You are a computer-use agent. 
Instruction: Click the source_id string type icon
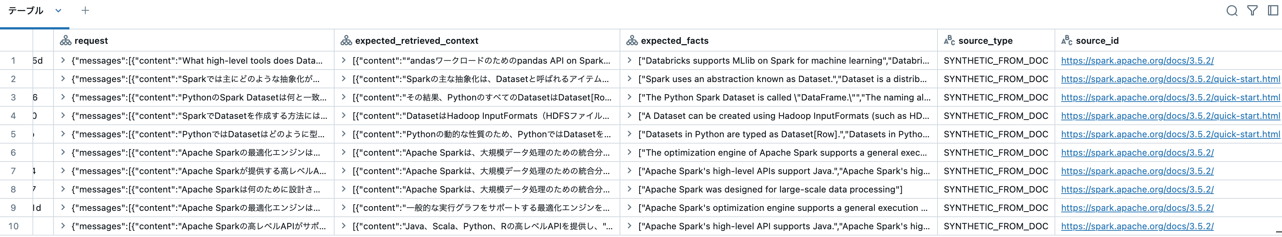tap(1066, 40)
